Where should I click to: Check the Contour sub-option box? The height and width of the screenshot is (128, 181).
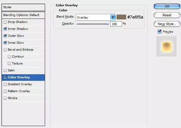[9, 57]
